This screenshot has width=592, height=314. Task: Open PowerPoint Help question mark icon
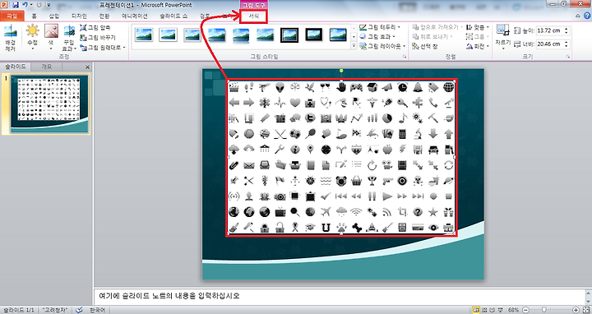pyautogui.click(x=587, y=16)
